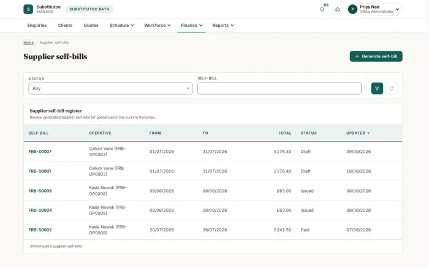Viewport: 429px width, 268px height.
Task: Click To date 26/07/2026
Action: pyautogui.click(x=214, y=230)
